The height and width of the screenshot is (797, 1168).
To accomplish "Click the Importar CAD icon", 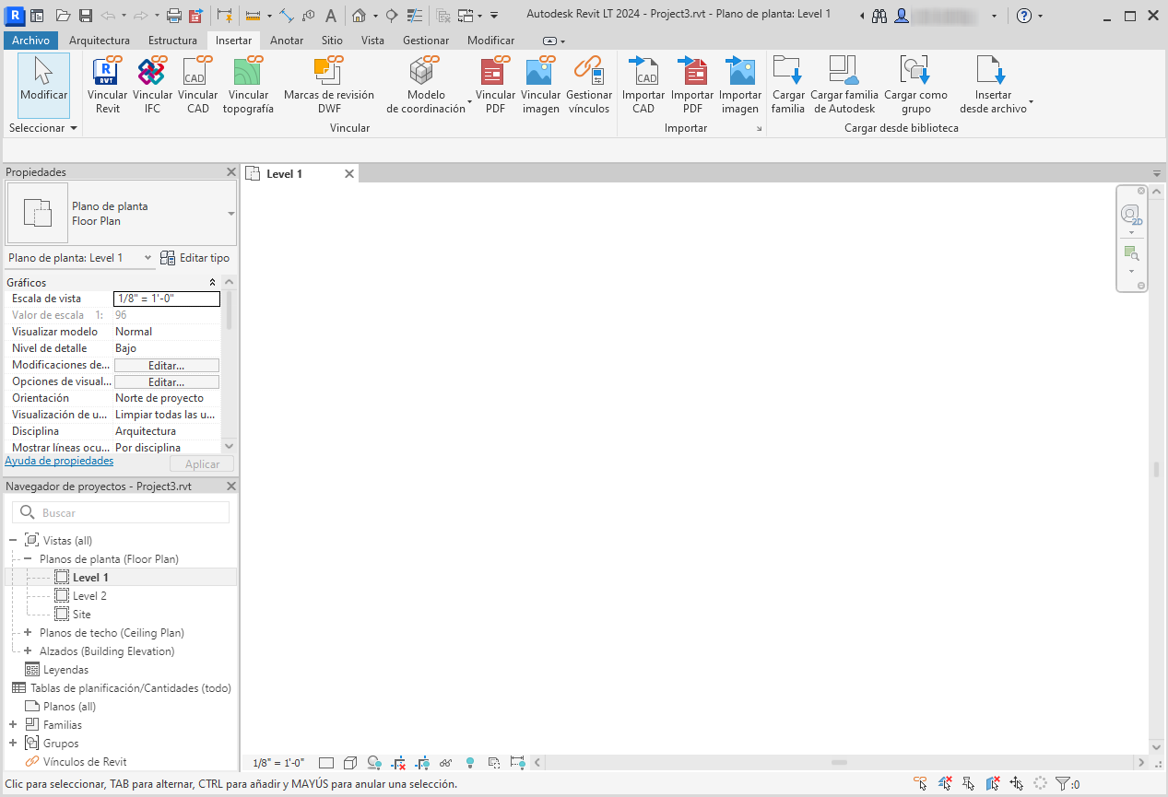I will (x=643, y=71).
